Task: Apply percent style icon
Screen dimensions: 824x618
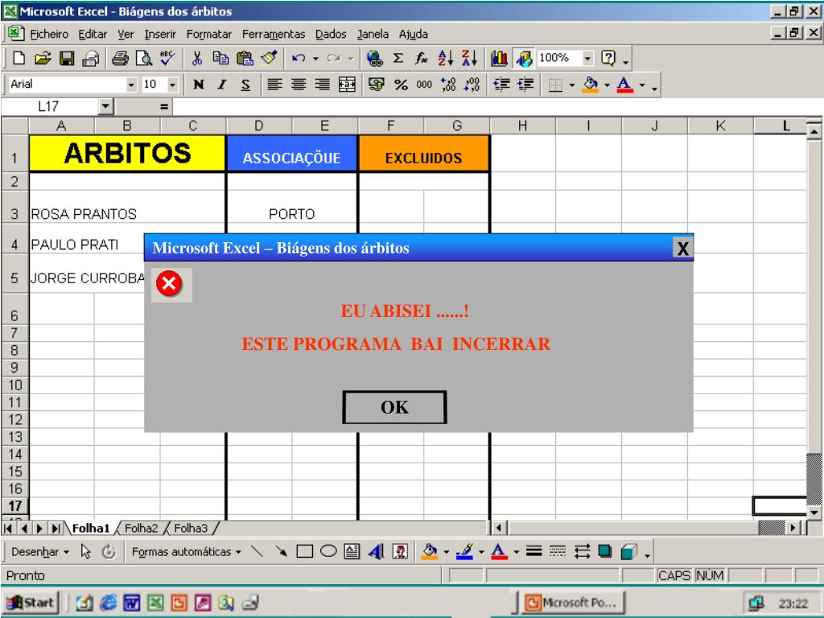Action: tap(401, 84)
